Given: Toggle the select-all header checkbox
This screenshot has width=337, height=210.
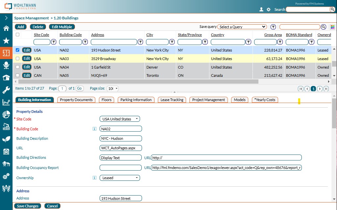Looking at the screenshot, I should click(x=18, y=34).
